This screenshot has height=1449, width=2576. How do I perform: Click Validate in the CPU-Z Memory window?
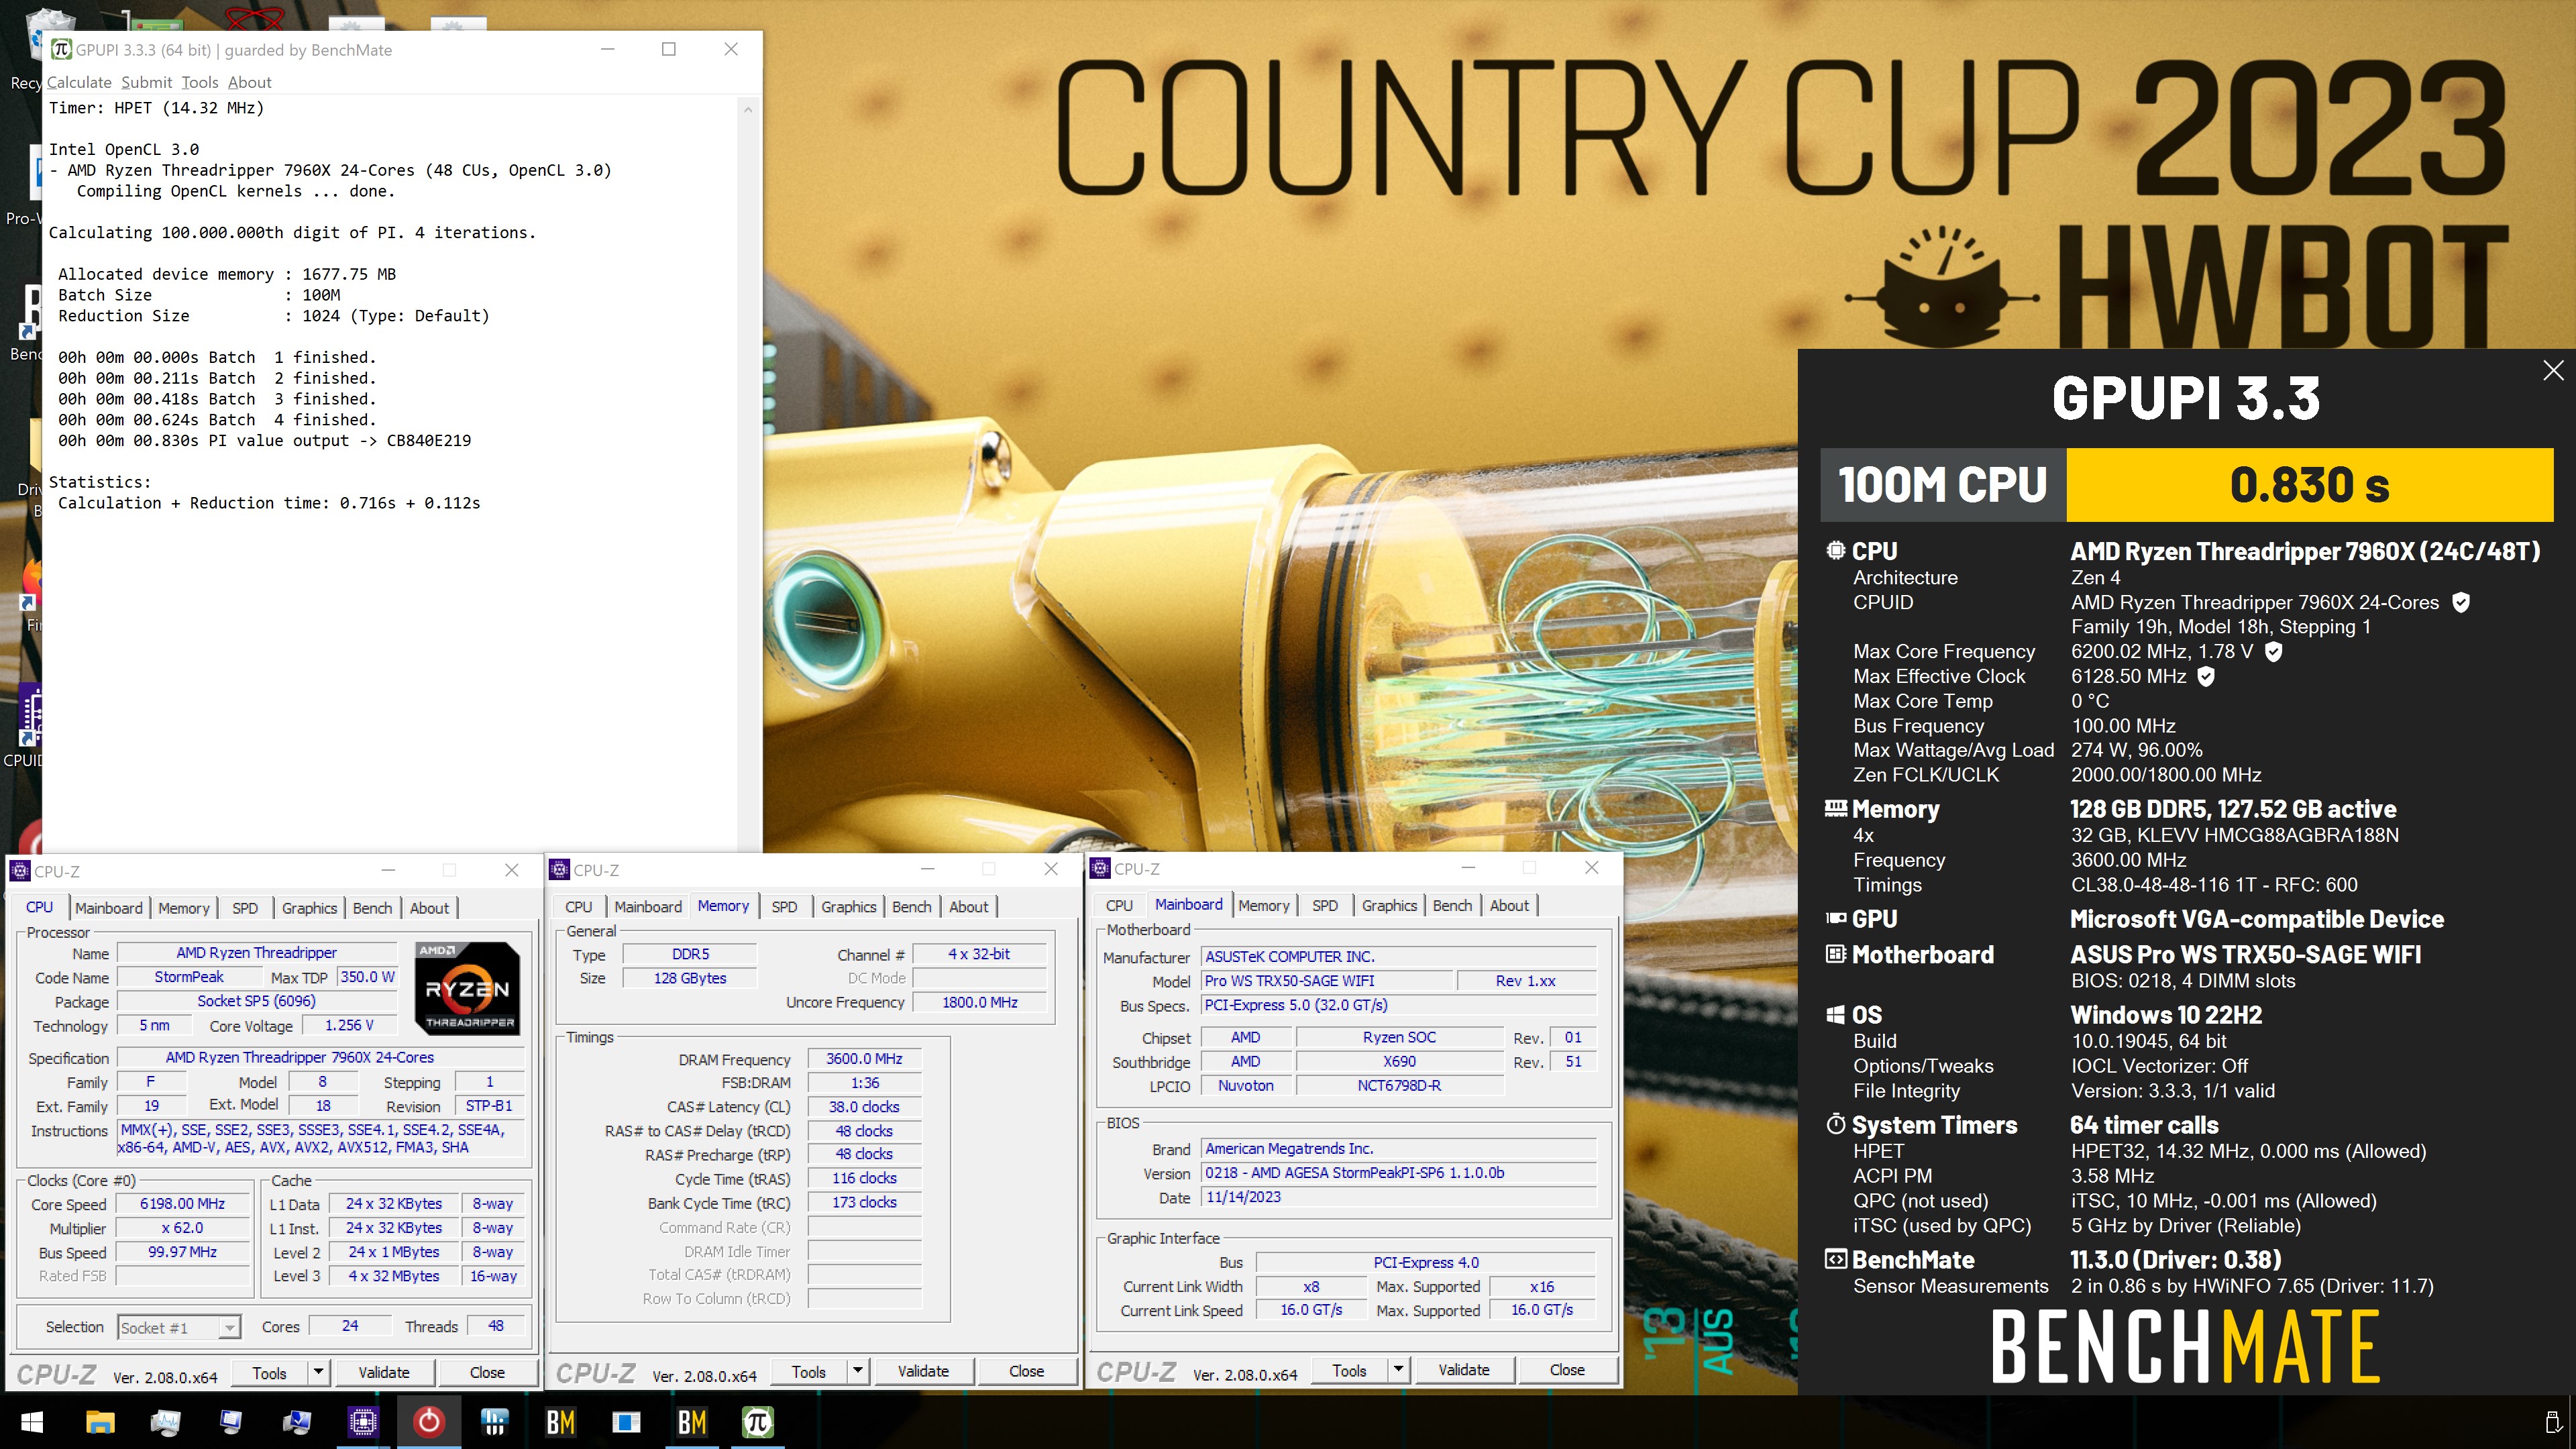[923, 1371]
